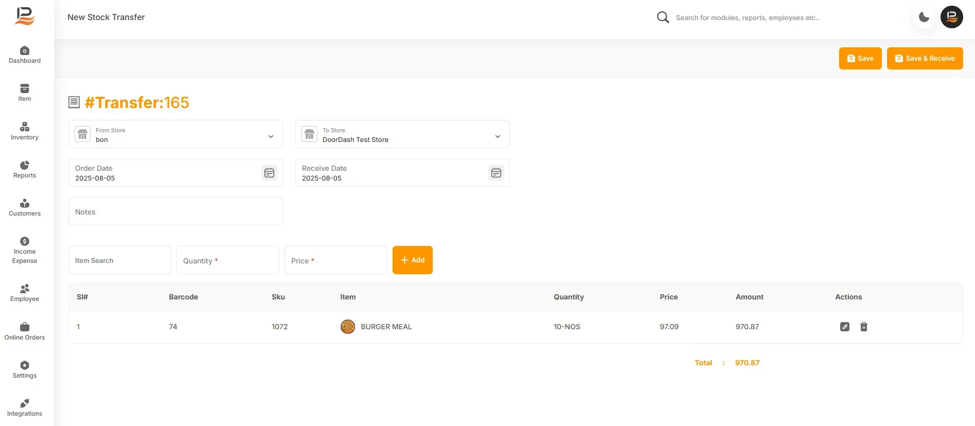
Task: Go to Dashboard in sidebar
Action: [x=25, y=55]
